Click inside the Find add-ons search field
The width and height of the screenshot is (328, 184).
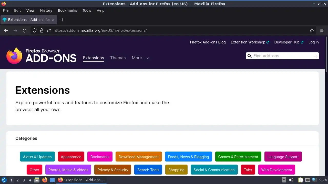[282, 56]
